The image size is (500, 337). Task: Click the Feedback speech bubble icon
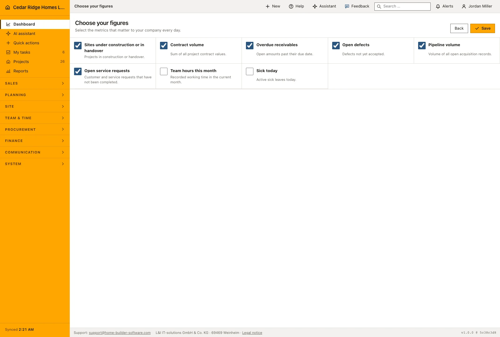(x=347, y=6)
